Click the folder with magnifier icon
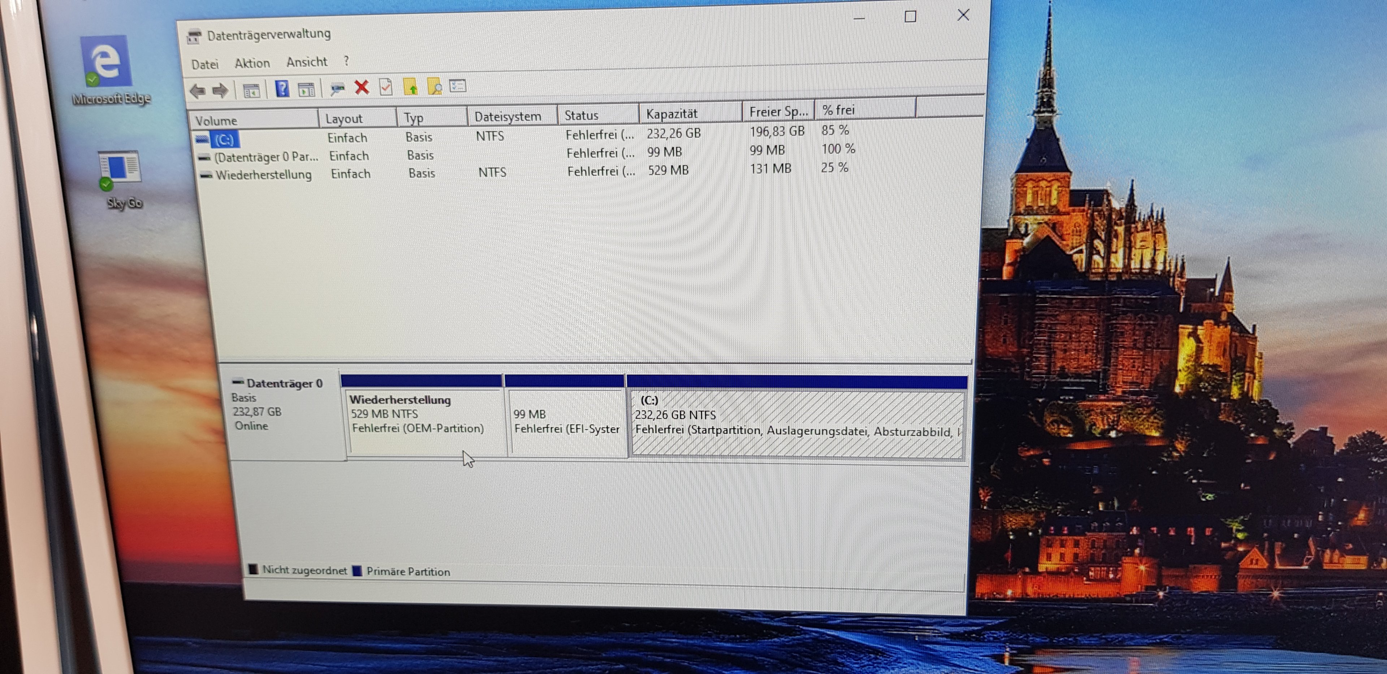Image resolution: width=1387 pixels, height=674 pixels. click(x=435, y=86)
